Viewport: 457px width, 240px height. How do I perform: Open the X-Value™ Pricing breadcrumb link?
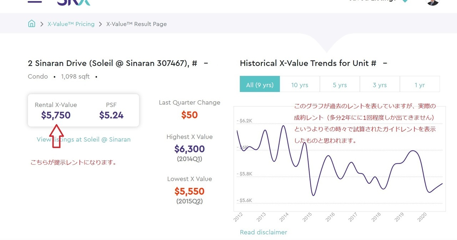coord(71,24)
